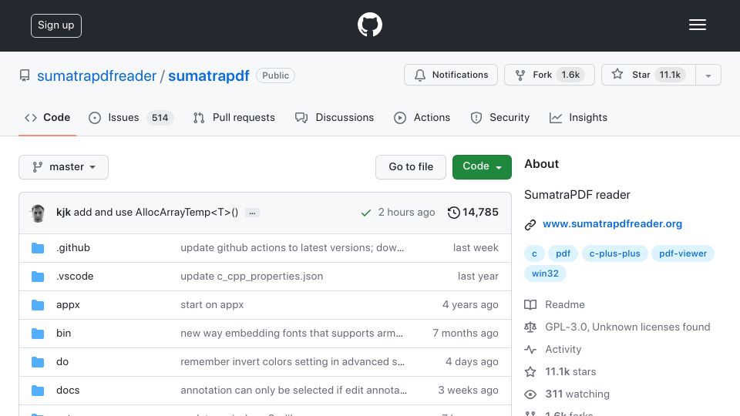Open the .vscode folder name
This screenshot has height=416, width=740.
pos(75,277)
